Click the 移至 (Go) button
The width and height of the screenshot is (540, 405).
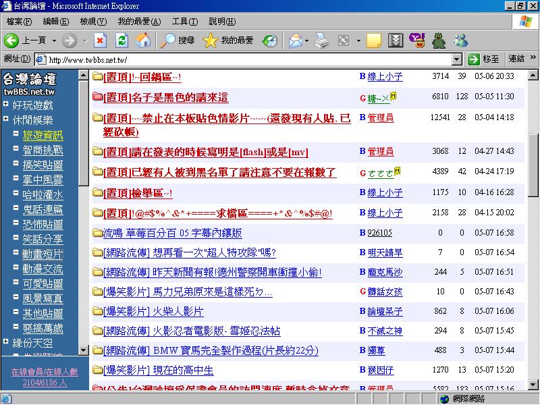tap(484, 59)
